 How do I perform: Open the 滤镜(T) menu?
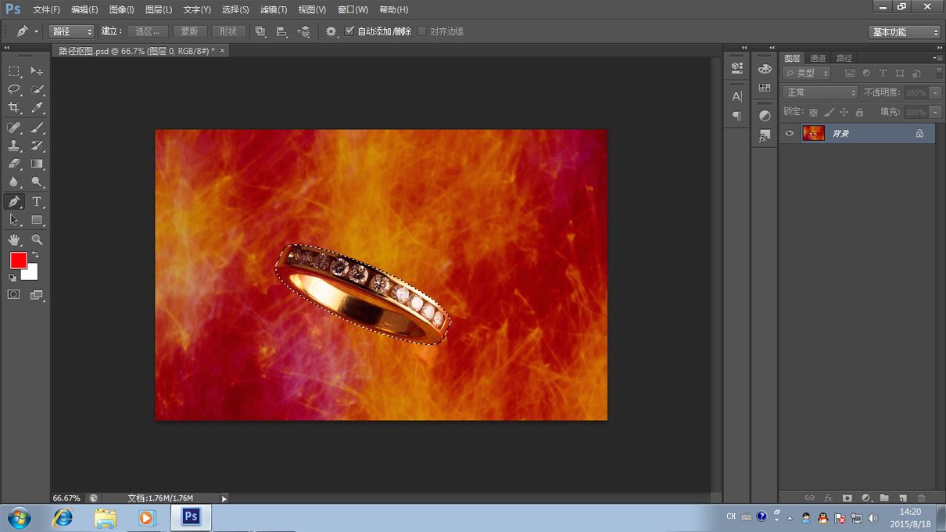coord(274,9)
